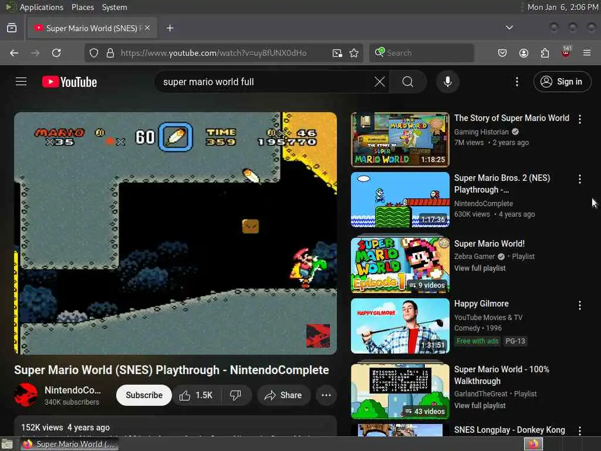601x451 pixels.
Task: Go to YouTube home via logo
Action: coord(69,82)
